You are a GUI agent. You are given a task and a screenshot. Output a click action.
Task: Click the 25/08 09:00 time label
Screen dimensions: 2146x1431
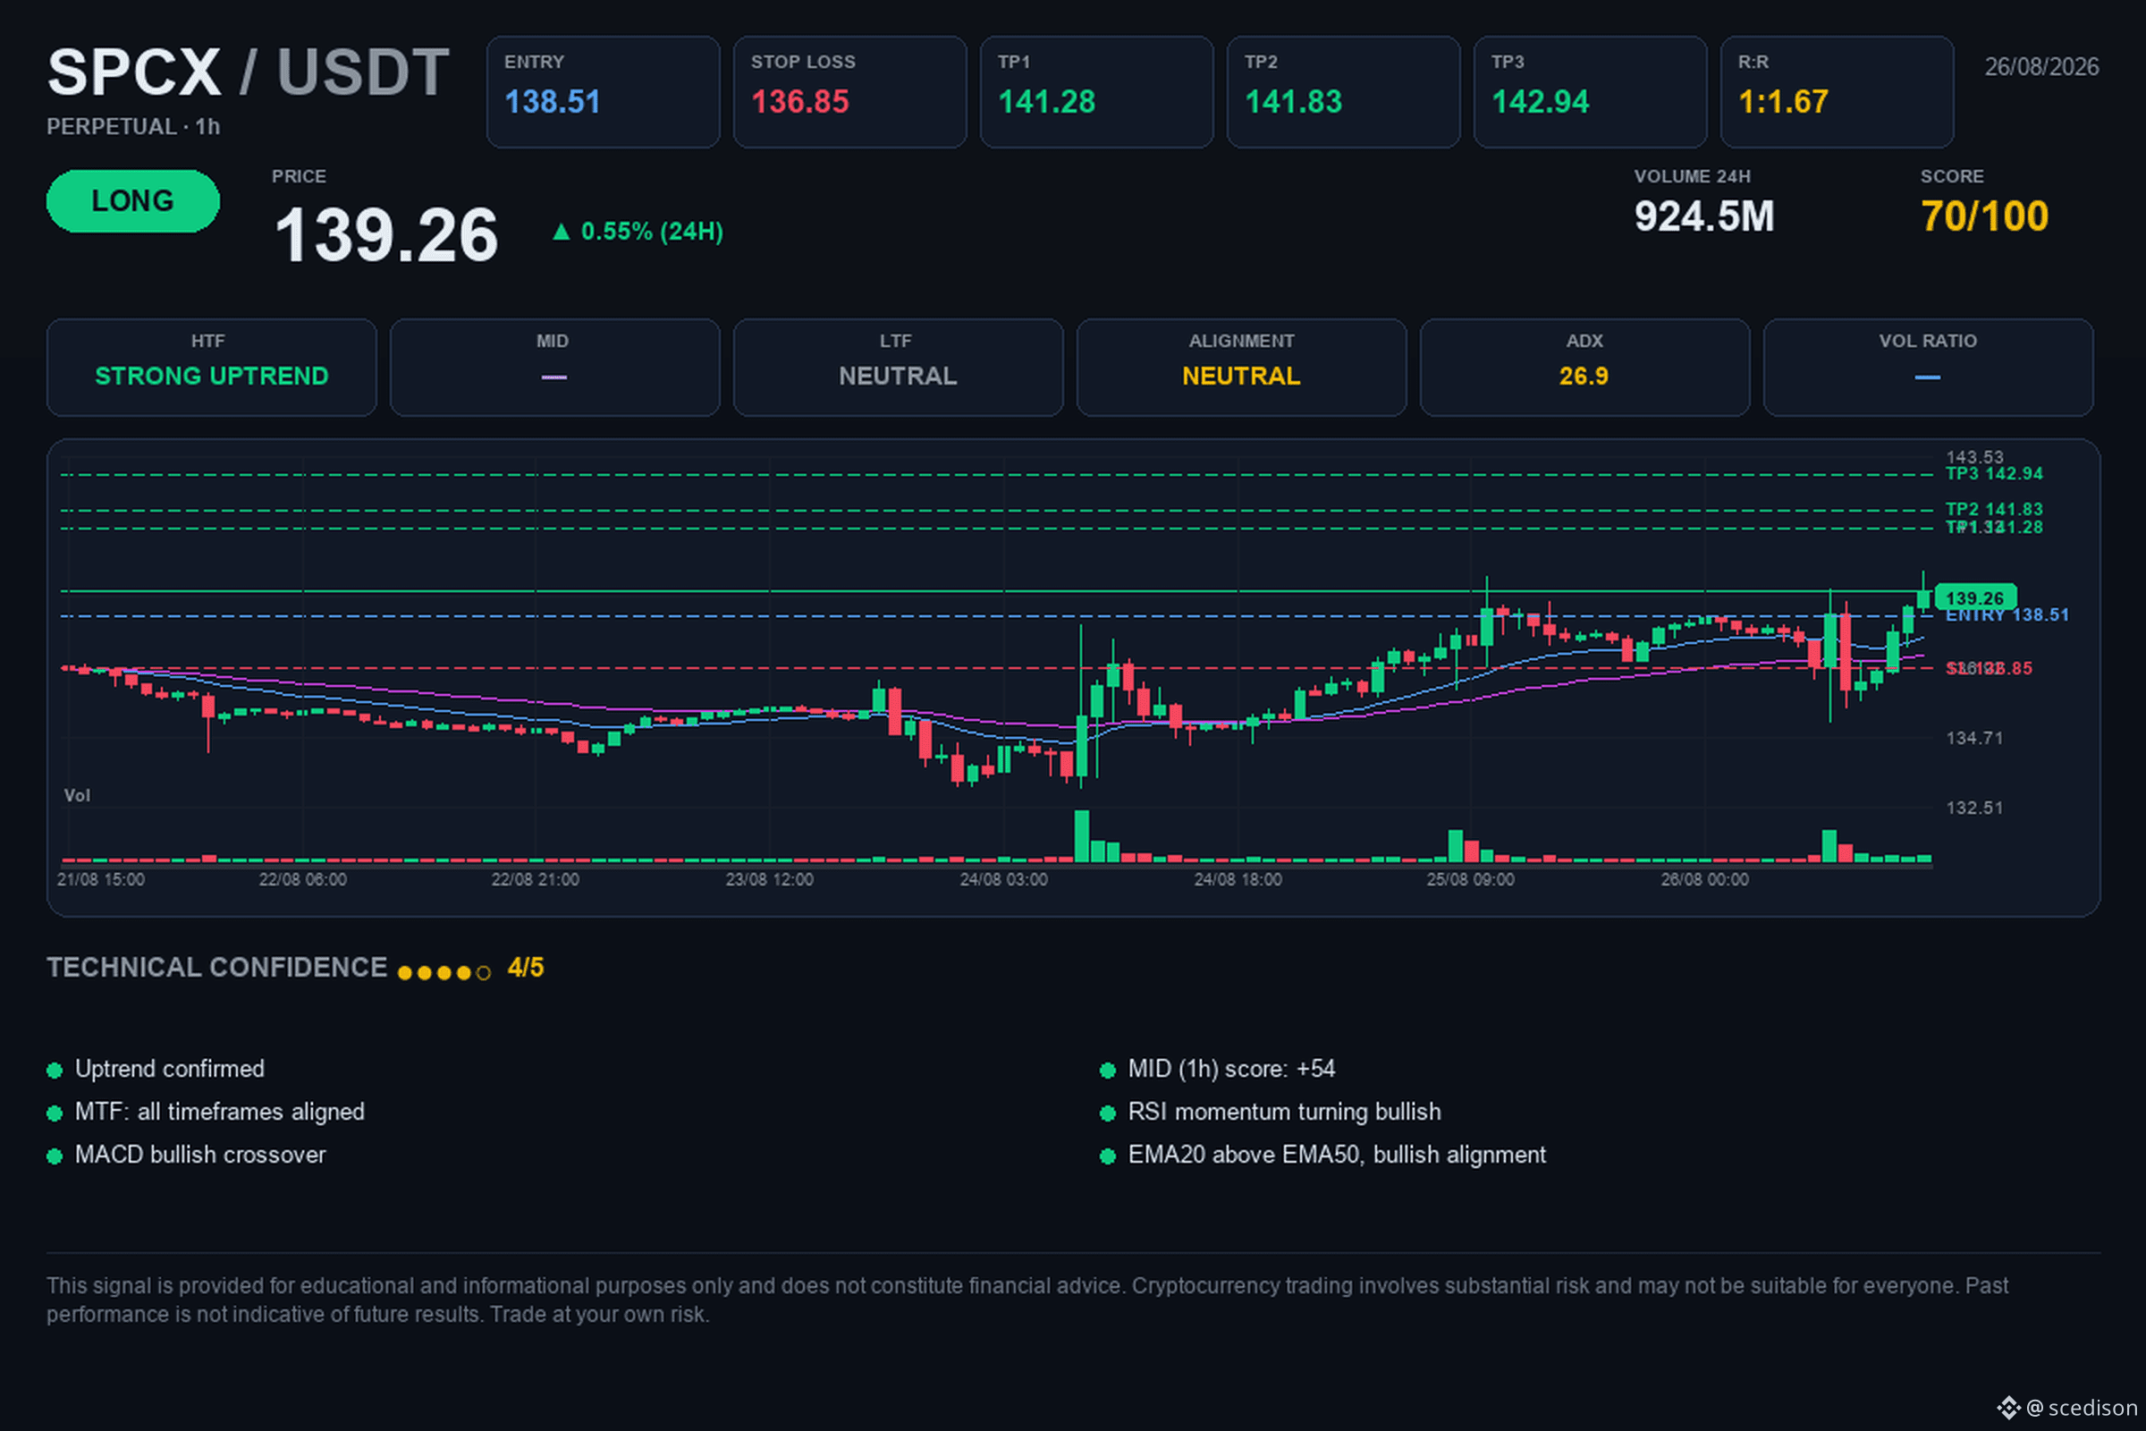pyautogui.click(x=1471, y=880)
